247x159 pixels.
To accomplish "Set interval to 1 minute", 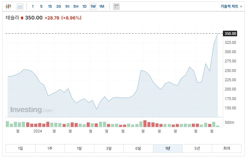I will [33, 6].
